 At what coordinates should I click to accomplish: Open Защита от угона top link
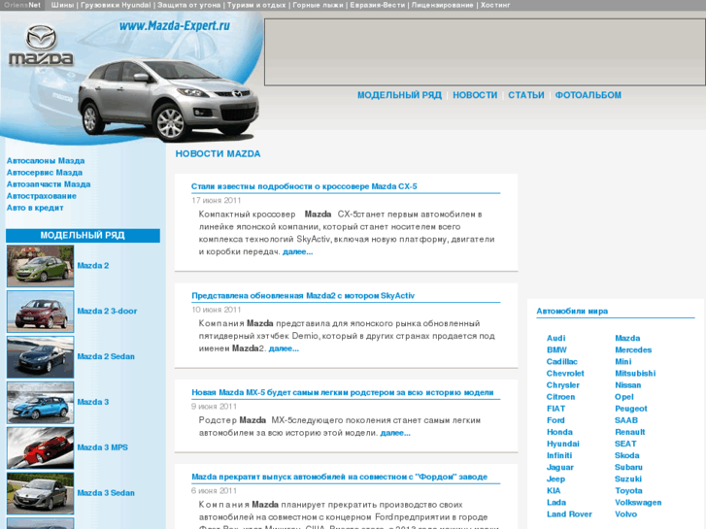point(189,5)
